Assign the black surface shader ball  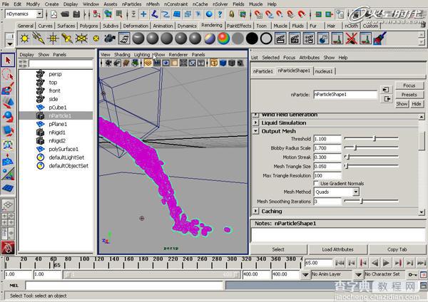(252, 38)
